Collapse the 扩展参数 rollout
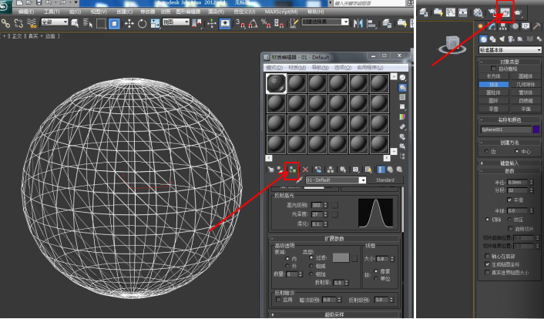This screenshot has width=544, height=319. 334,239
